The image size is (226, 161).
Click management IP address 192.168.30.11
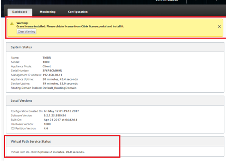pyautogui.click(x=52, y=75)
